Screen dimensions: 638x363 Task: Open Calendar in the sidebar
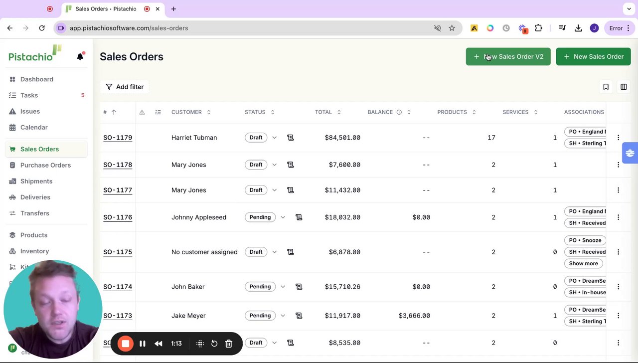[x=47, y=127]
